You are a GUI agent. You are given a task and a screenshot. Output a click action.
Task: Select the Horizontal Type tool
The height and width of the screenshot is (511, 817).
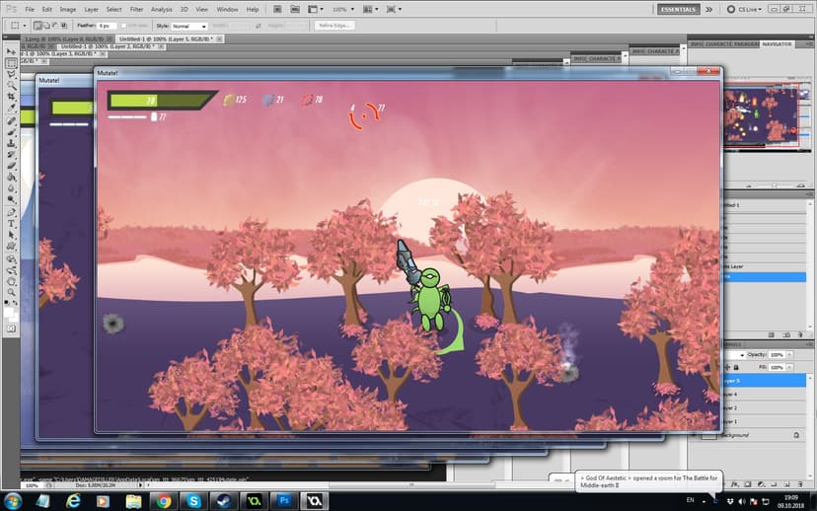(11, 224)
